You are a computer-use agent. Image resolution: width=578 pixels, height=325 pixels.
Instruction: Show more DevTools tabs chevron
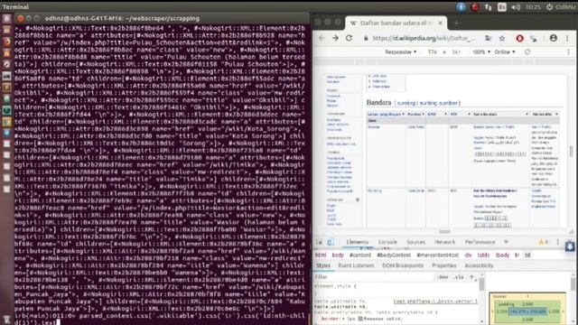[506, 242]
